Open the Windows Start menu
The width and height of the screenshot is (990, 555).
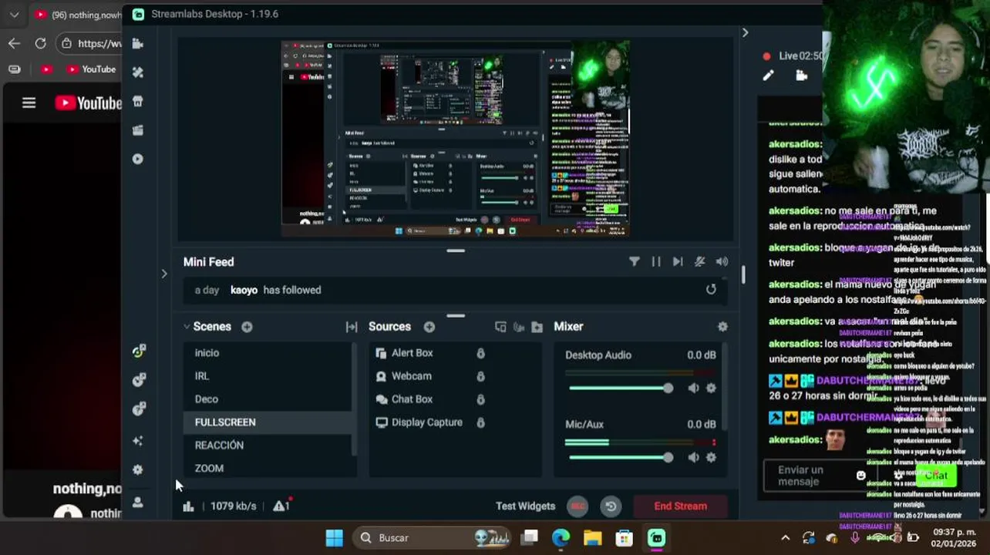[334, 538]
